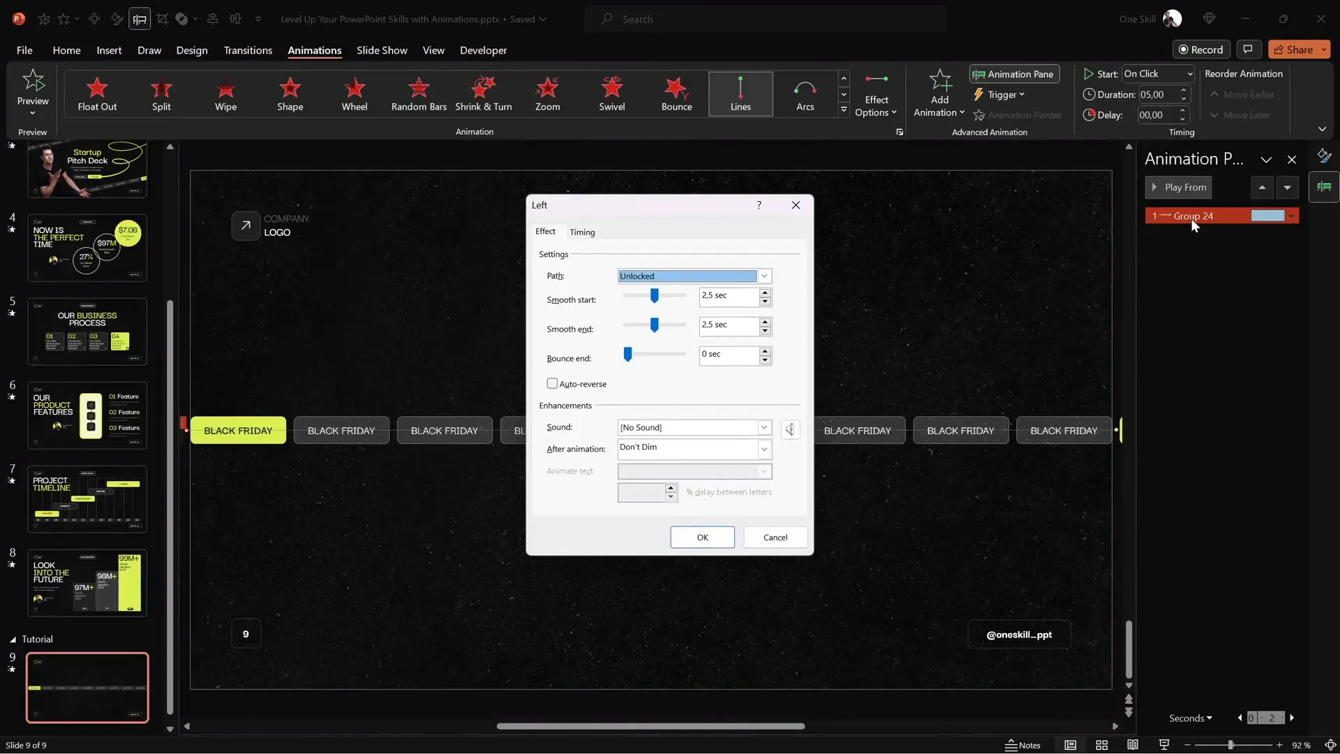Select the Bounce animation
This screenshot has height=754, width=1340.
tap(676, 94)
